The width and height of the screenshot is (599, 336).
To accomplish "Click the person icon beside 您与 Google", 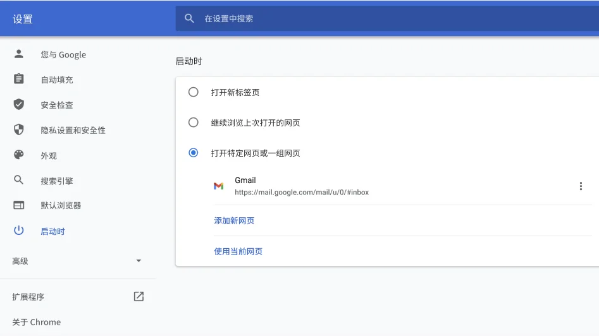I will [x=19, y=54].
